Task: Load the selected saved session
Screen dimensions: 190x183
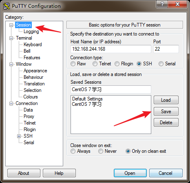Action: (166, 100)
